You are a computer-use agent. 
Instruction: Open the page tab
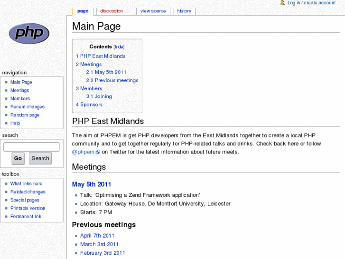click(x=83, y=11)
